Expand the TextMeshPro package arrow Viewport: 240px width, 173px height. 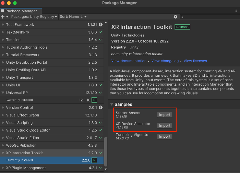click(x=3, y=32)
